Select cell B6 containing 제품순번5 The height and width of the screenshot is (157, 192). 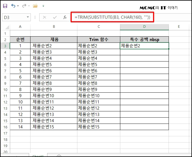[x=54, y=65]
